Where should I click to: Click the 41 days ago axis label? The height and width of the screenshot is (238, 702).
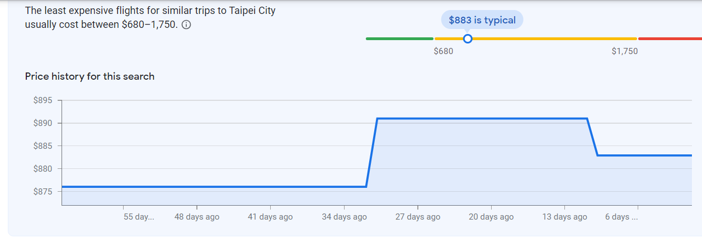(270, 217)
